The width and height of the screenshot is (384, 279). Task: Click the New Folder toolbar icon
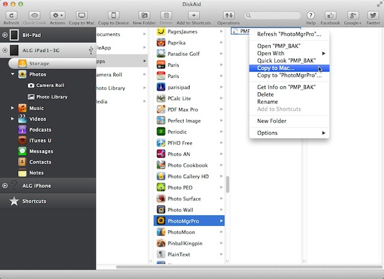[x=144, y=16]
